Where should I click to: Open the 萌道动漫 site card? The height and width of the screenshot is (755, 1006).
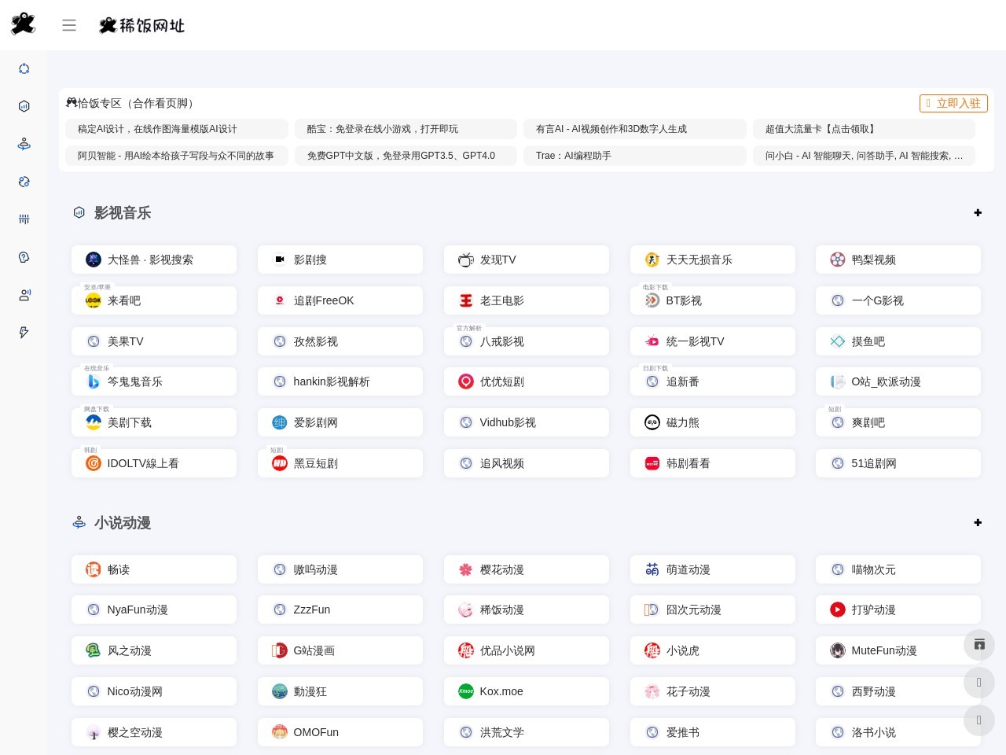713,569
